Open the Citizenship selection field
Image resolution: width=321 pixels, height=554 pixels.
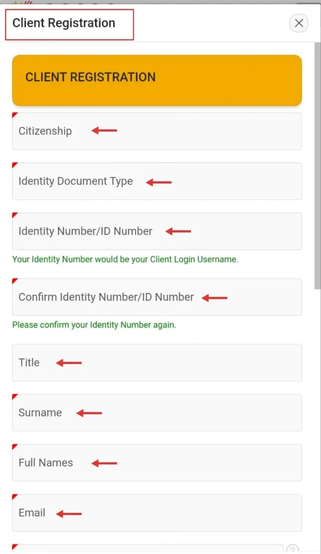[157, 131]
